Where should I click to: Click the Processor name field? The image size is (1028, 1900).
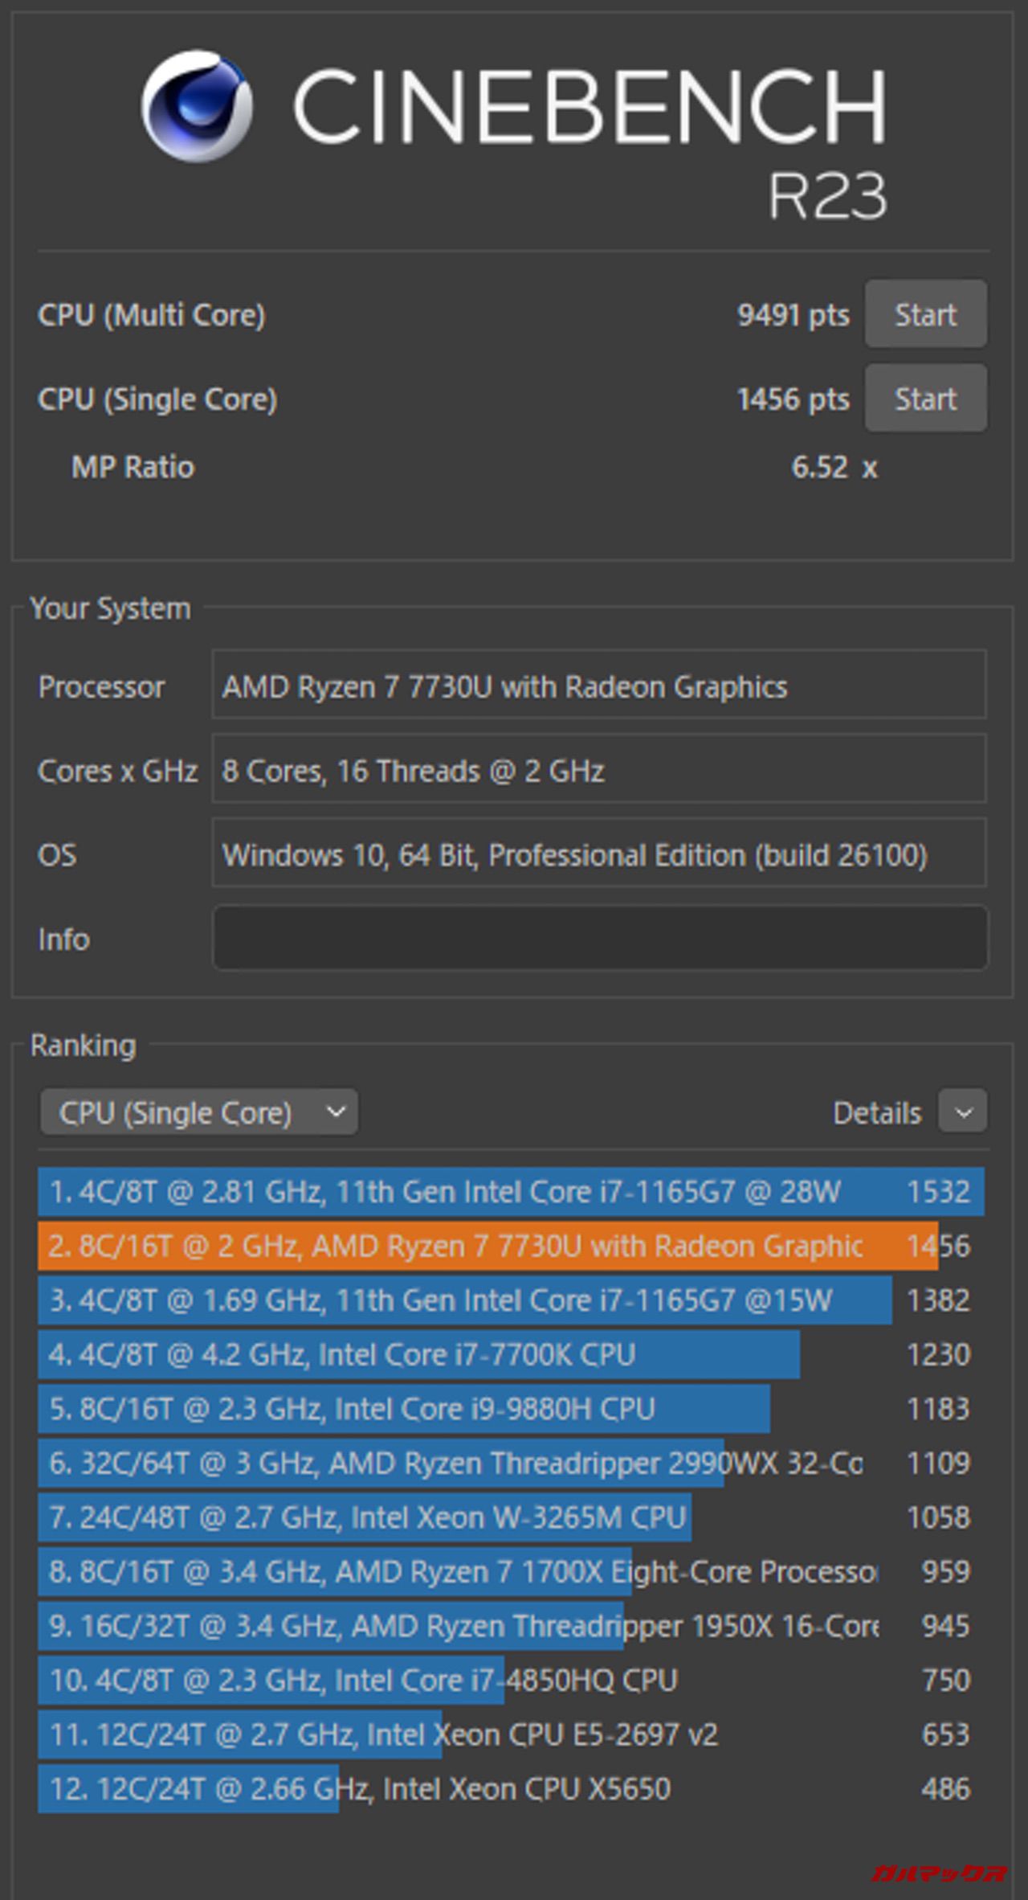pyautogui.click(x=599, y=686)
